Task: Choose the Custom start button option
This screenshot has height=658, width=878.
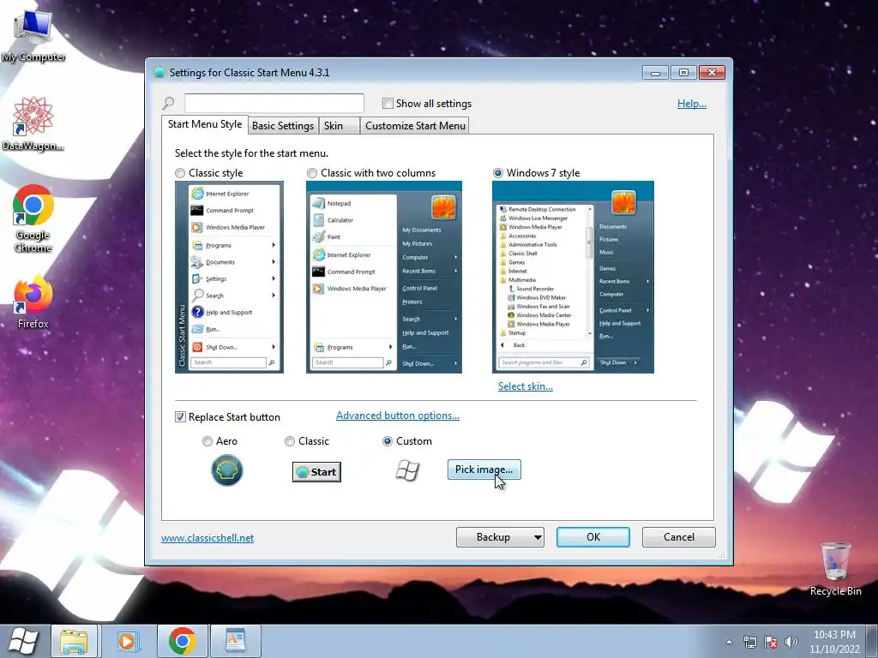Action: pos(387,441)
